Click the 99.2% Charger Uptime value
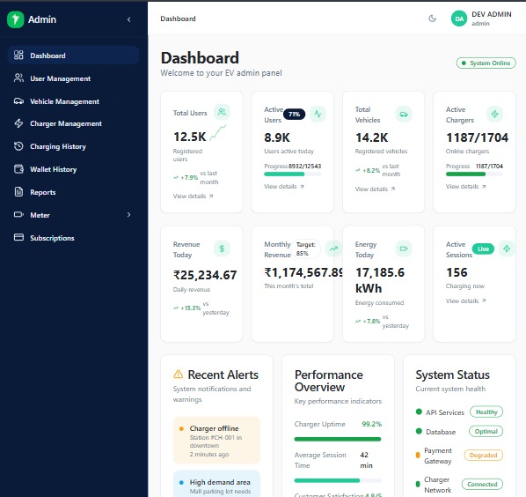 point(372,424)
